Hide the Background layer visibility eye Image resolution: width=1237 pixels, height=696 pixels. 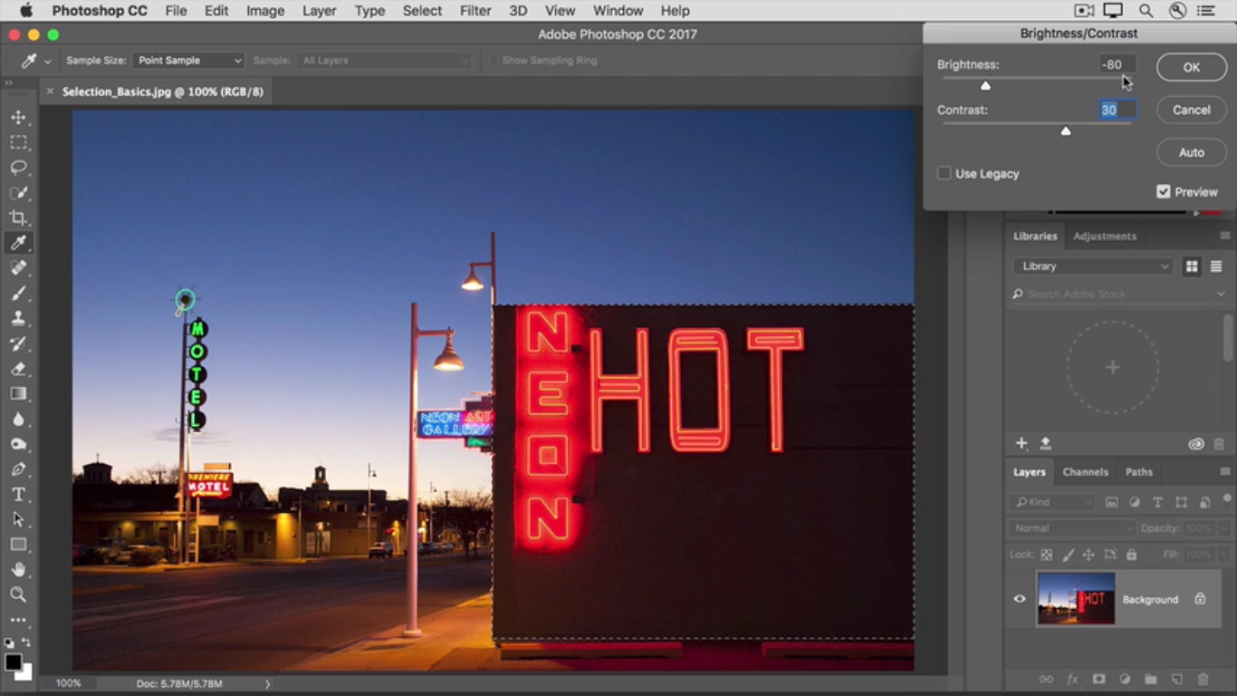pyautogui.click(x=1020, y=599)
